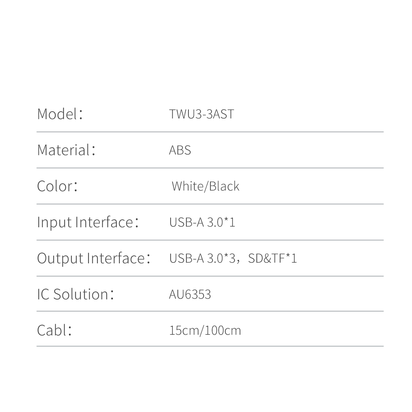Select the USB-A 3.0*1 input value

point(202,222)
